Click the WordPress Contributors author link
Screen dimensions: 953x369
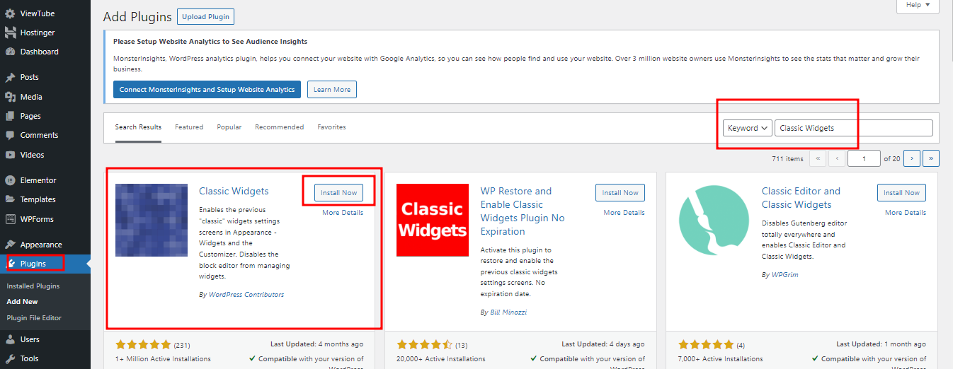click(x=246, y=295)
